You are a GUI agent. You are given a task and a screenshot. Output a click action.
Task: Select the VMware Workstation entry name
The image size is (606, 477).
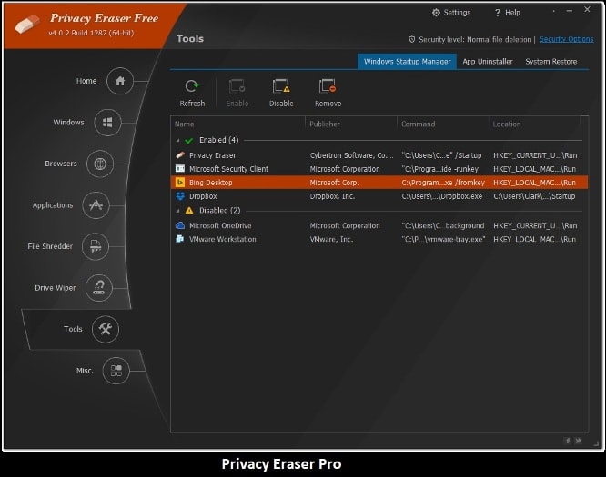[223, 239]
